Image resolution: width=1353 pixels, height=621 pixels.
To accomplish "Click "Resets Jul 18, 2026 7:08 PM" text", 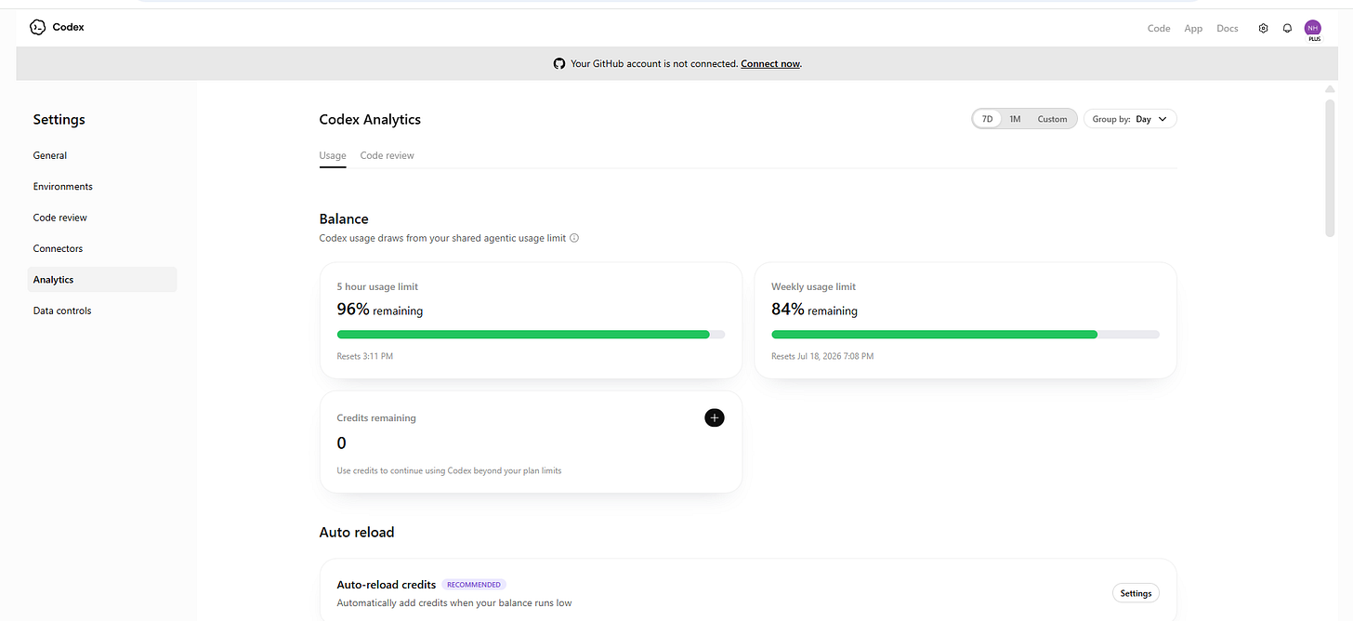I will click(x=822, y=356).
